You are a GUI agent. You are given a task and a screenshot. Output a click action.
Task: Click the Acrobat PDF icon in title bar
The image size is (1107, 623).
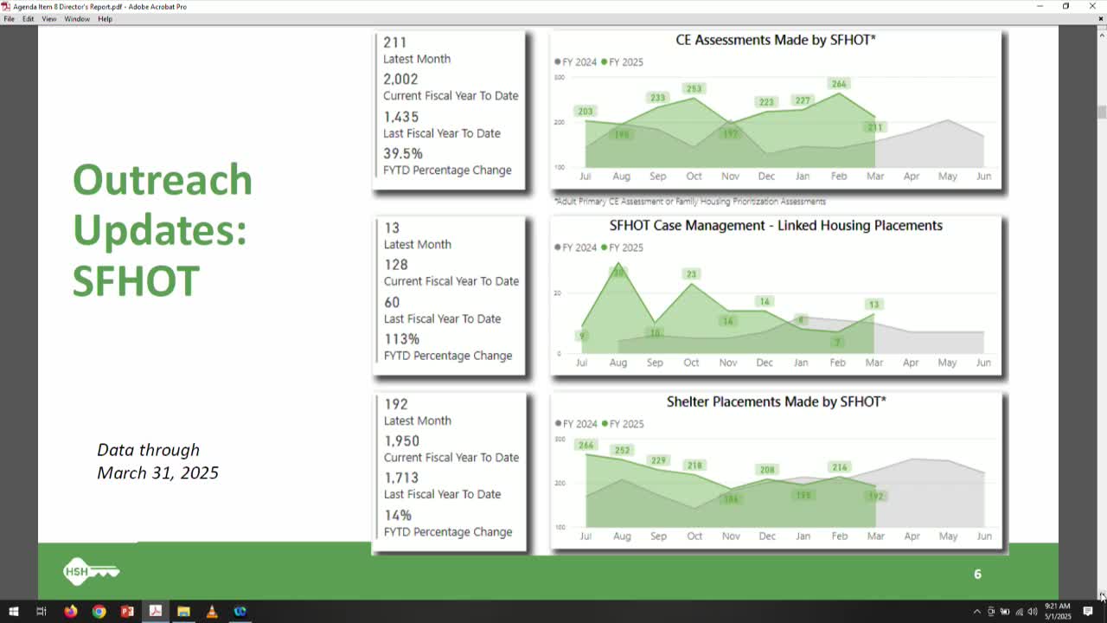(6, 6)
